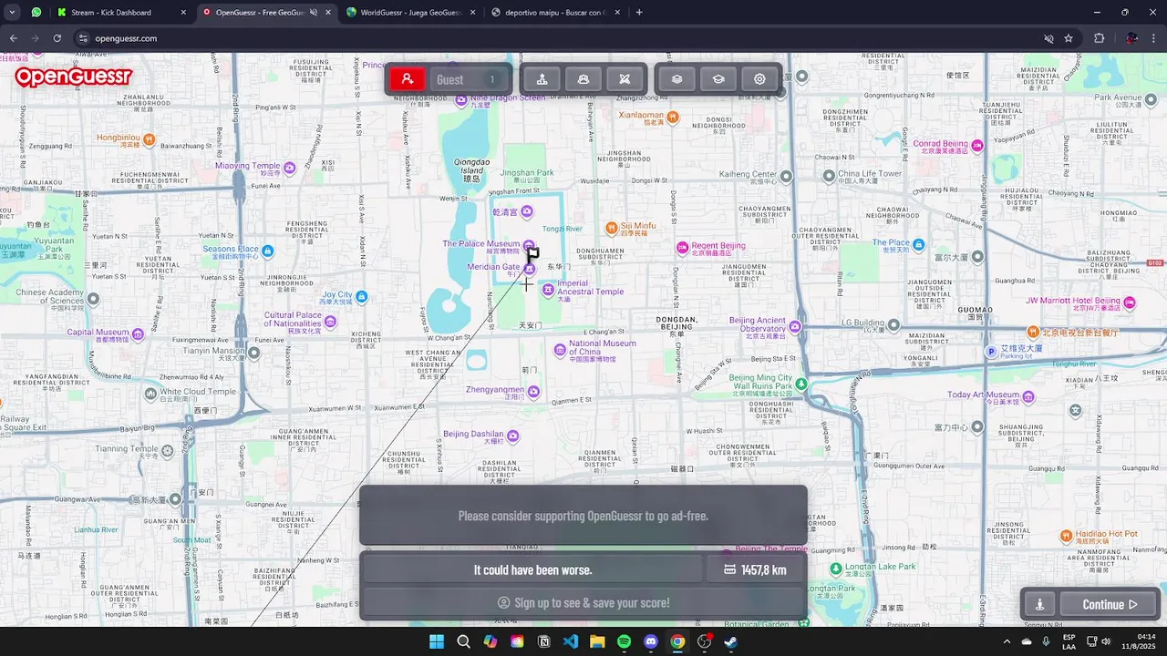Click the black flag marker on map
This screenshot has width=1167, height=656.
pos(533,254)
